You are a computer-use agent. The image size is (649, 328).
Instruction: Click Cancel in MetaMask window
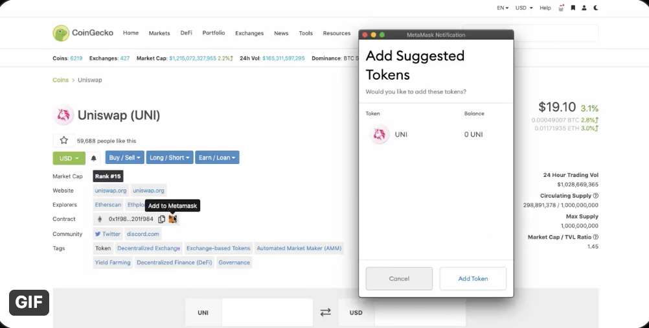(x=399, y=279)
